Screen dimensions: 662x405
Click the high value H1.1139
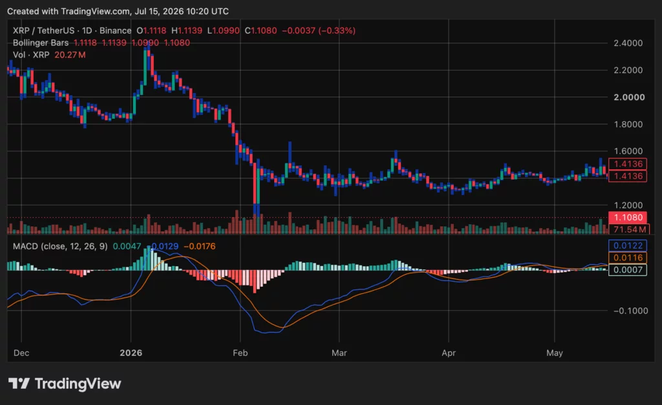(x=187, y=31)
